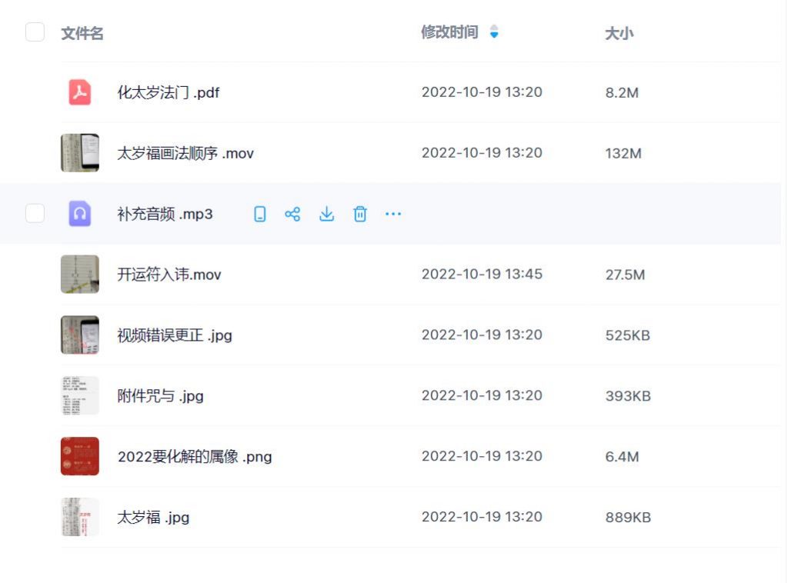The height and width of the screenshot is (583, 788).
Task: Open red thumbnail of 2022要化解的属像.png
Action: coord(80,455)
